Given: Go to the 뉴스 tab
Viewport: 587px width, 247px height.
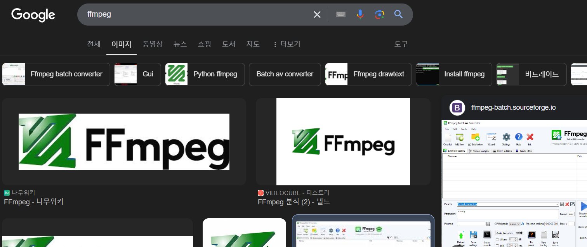Looking at the screenshot, I should (x=180, y=44).
